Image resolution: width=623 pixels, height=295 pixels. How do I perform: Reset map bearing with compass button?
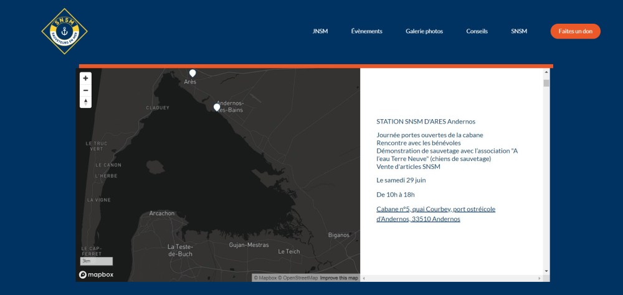85,102
